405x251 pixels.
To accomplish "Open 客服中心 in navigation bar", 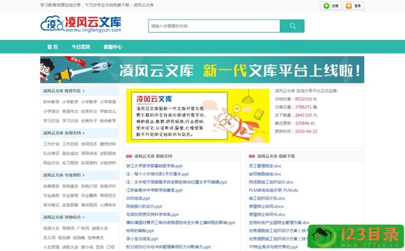I will click(113, 47).
